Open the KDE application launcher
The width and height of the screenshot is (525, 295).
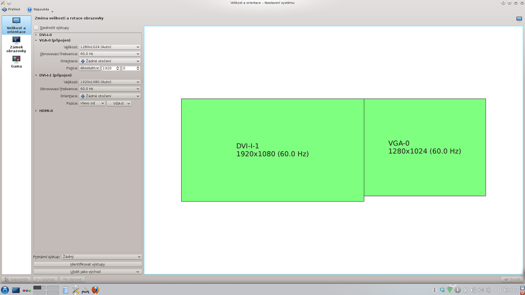click(x=5, y=290)
